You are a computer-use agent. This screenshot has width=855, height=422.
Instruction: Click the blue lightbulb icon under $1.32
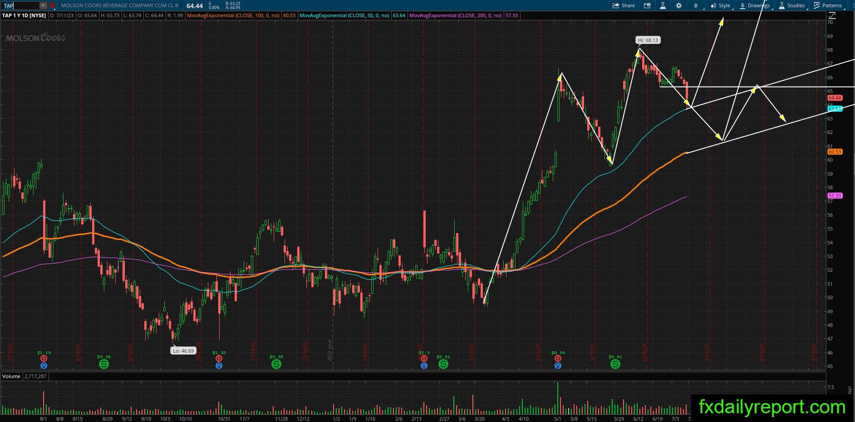click(219, 365)
